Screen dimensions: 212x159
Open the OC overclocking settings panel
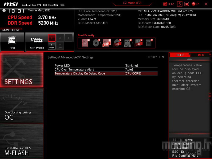pyautogui.click(x=22, y=106)
